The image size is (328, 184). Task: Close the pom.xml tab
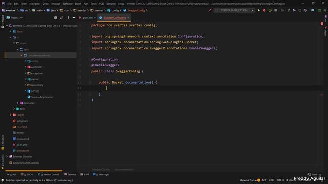pyautogui.click(x=95, y=18)
